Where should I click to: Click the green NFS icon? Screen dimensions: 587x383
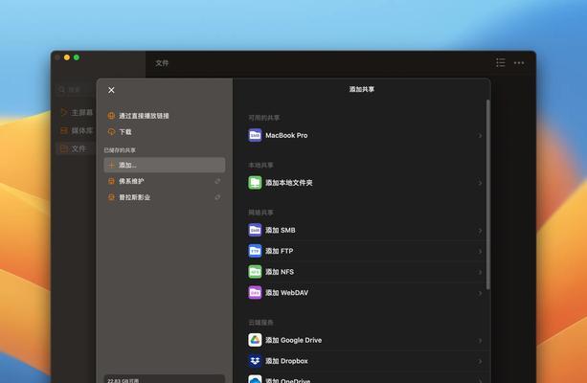coord(255,272)
